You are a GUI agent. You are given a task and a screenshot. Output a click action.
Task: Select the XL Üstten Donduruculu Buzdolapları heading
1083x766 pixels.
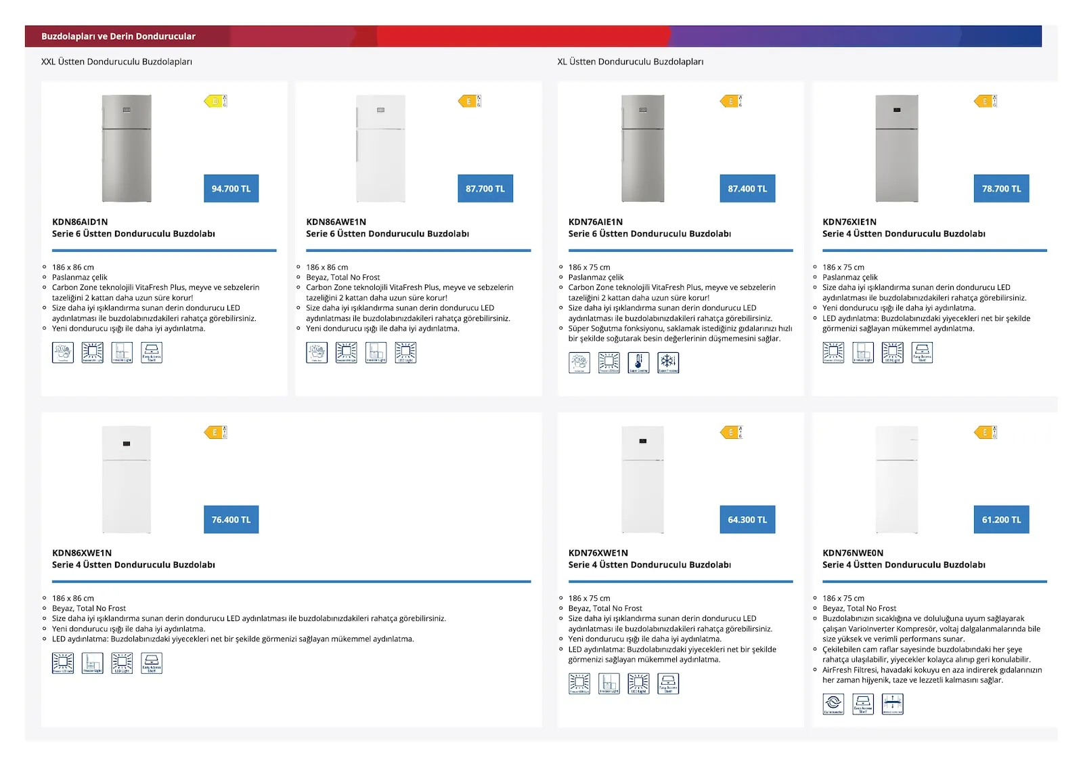[630, 62]
